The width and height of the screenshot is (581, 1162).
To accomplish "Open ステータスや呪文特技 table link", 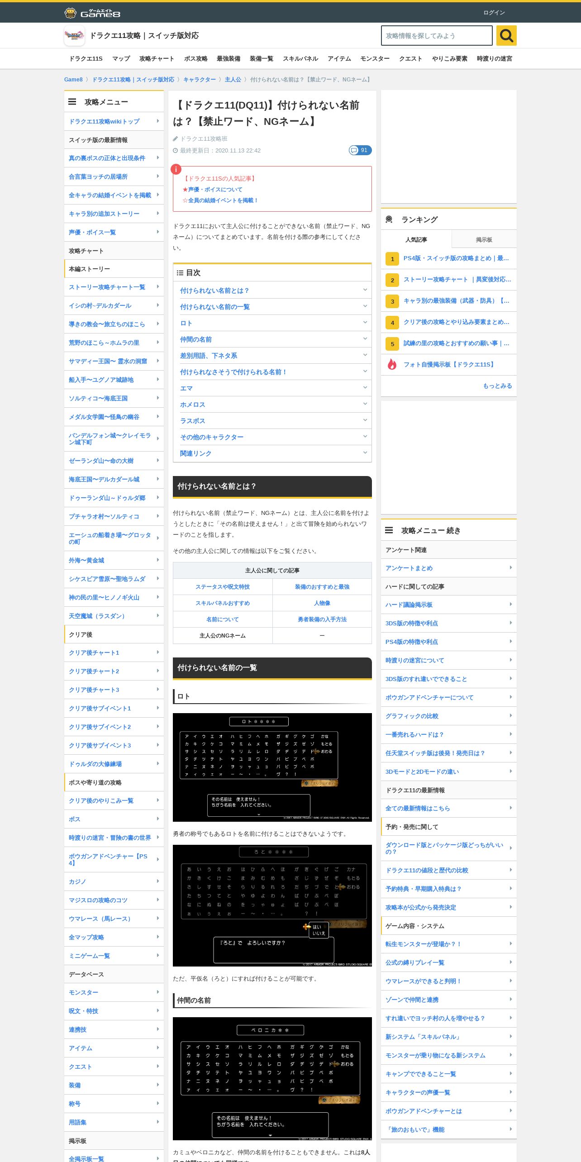I will [223, 587].
